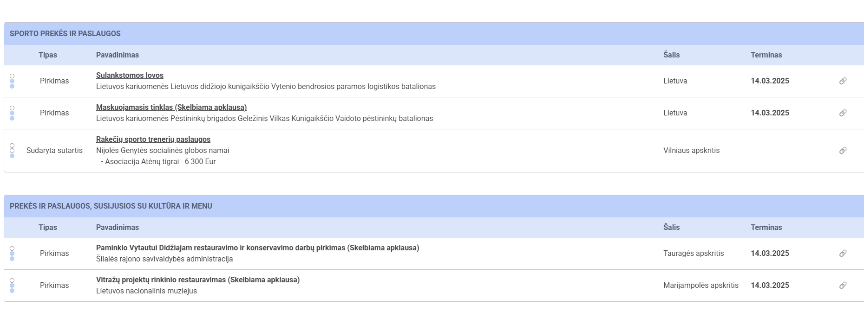Copy link for Maskuojamasis tinklas row
This screenshot has width=864, height=318.
(843, 113)
